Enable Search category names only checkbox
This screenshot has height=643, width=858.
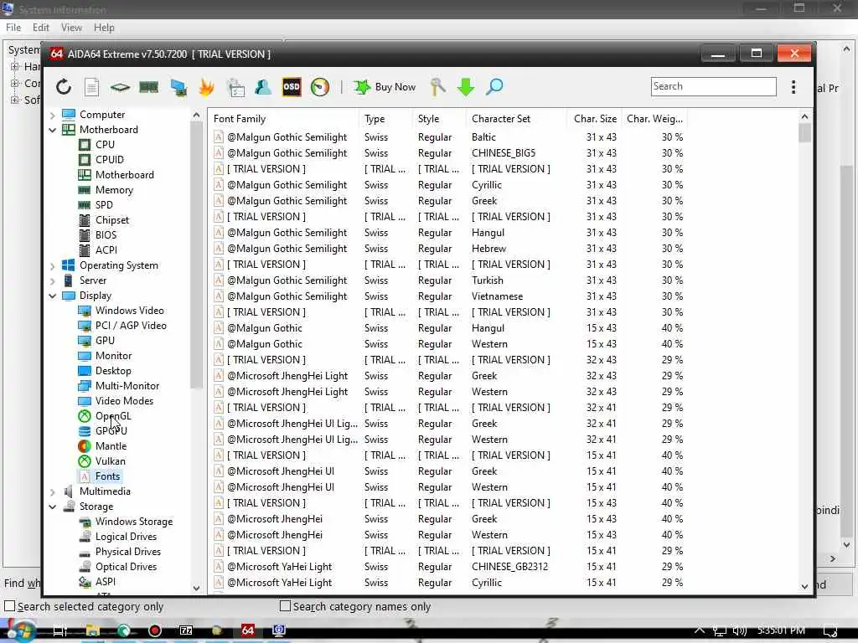click(x=285, y=606)
